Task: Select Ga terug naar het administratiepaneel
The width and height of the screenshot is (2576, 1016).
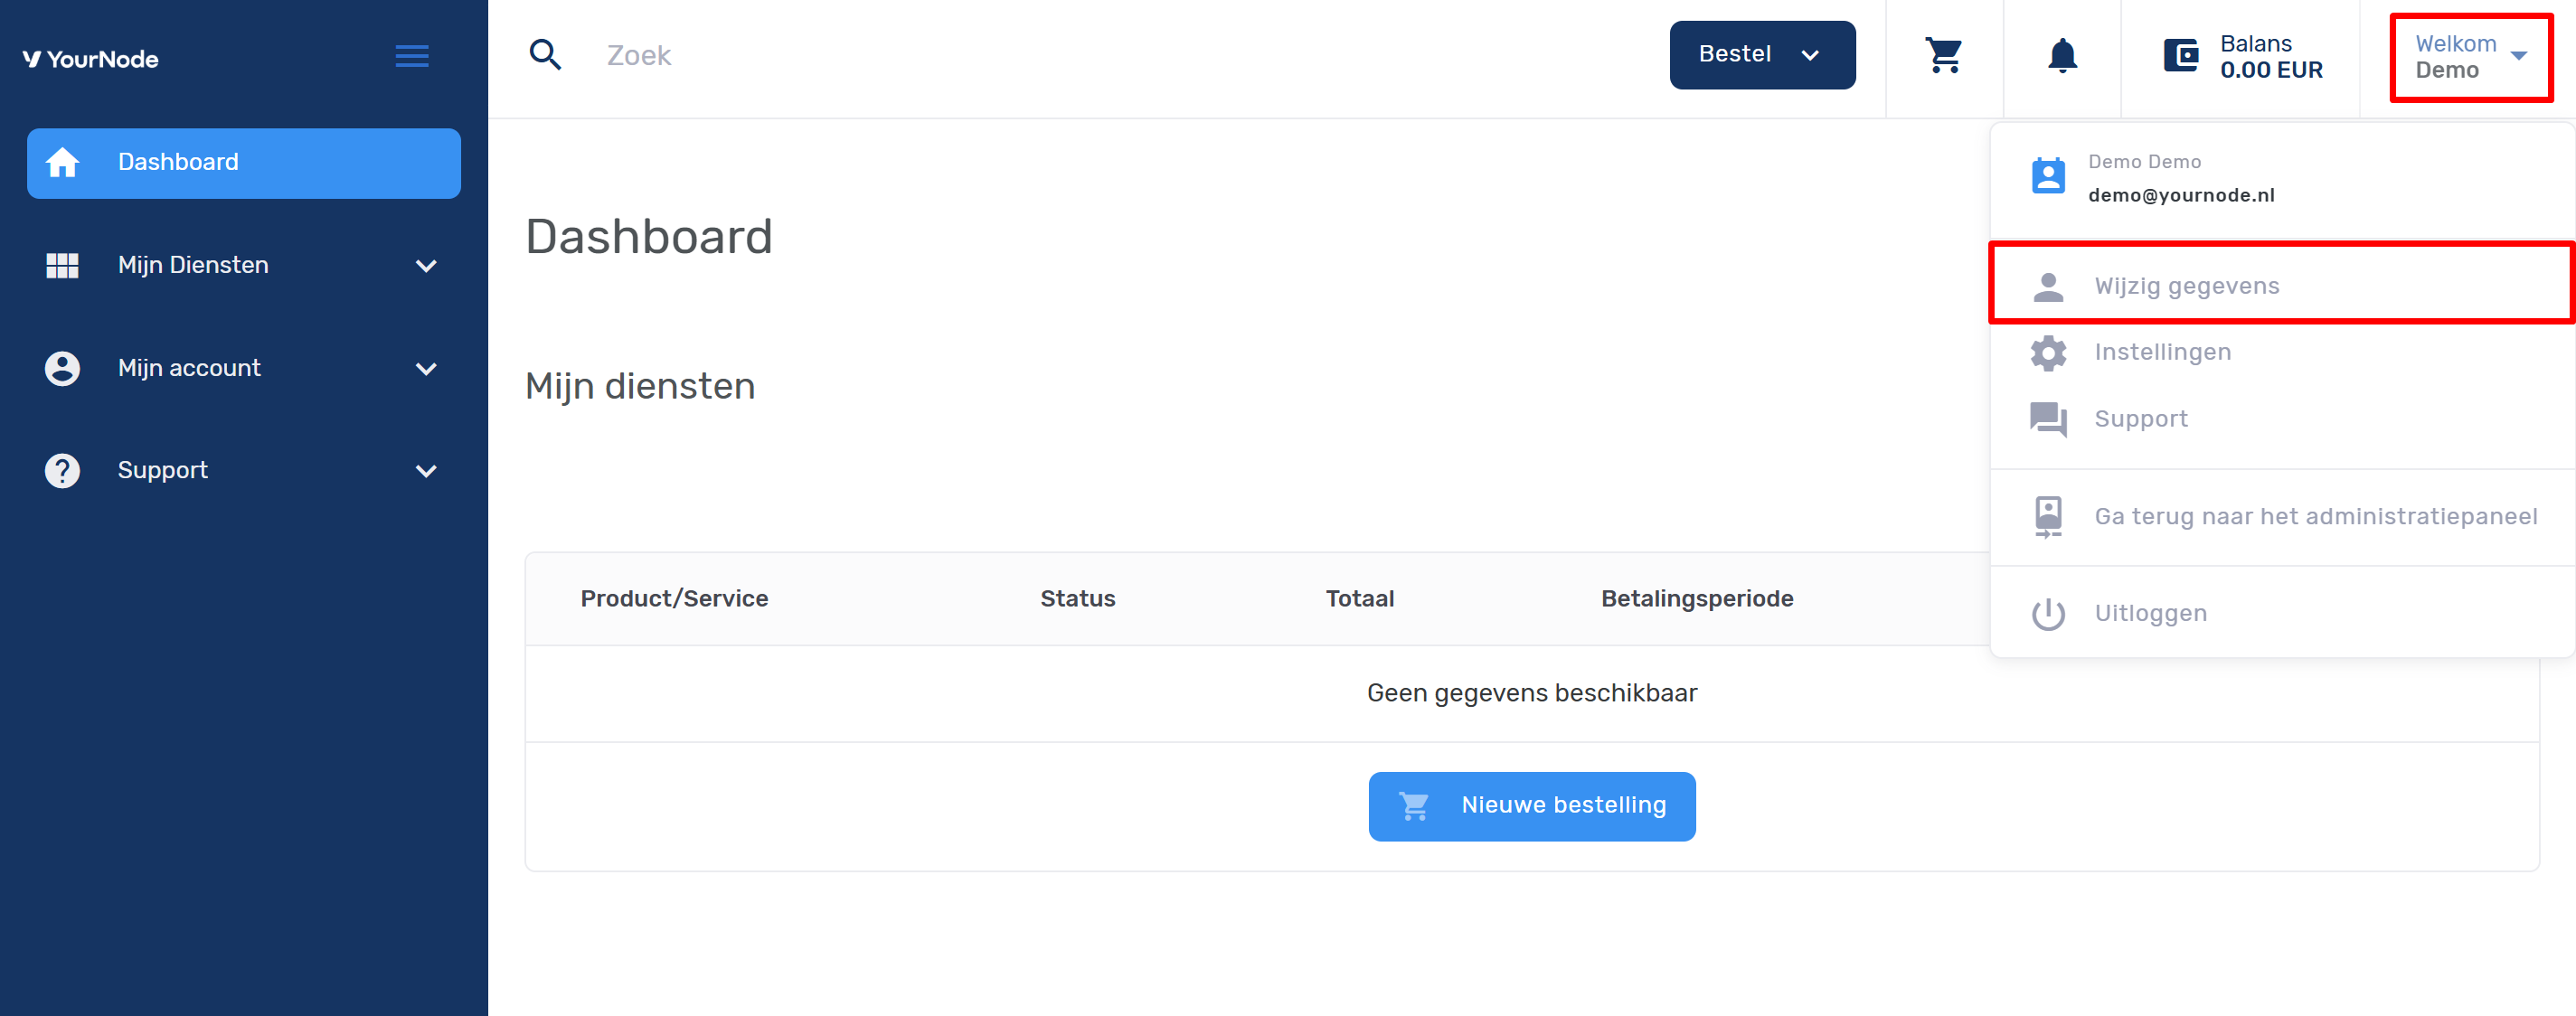Action: (x=2282, y=517)
